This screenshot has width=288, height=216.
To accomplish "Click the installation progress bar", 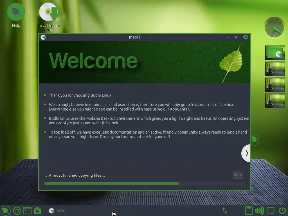I will tap(144, 183).
